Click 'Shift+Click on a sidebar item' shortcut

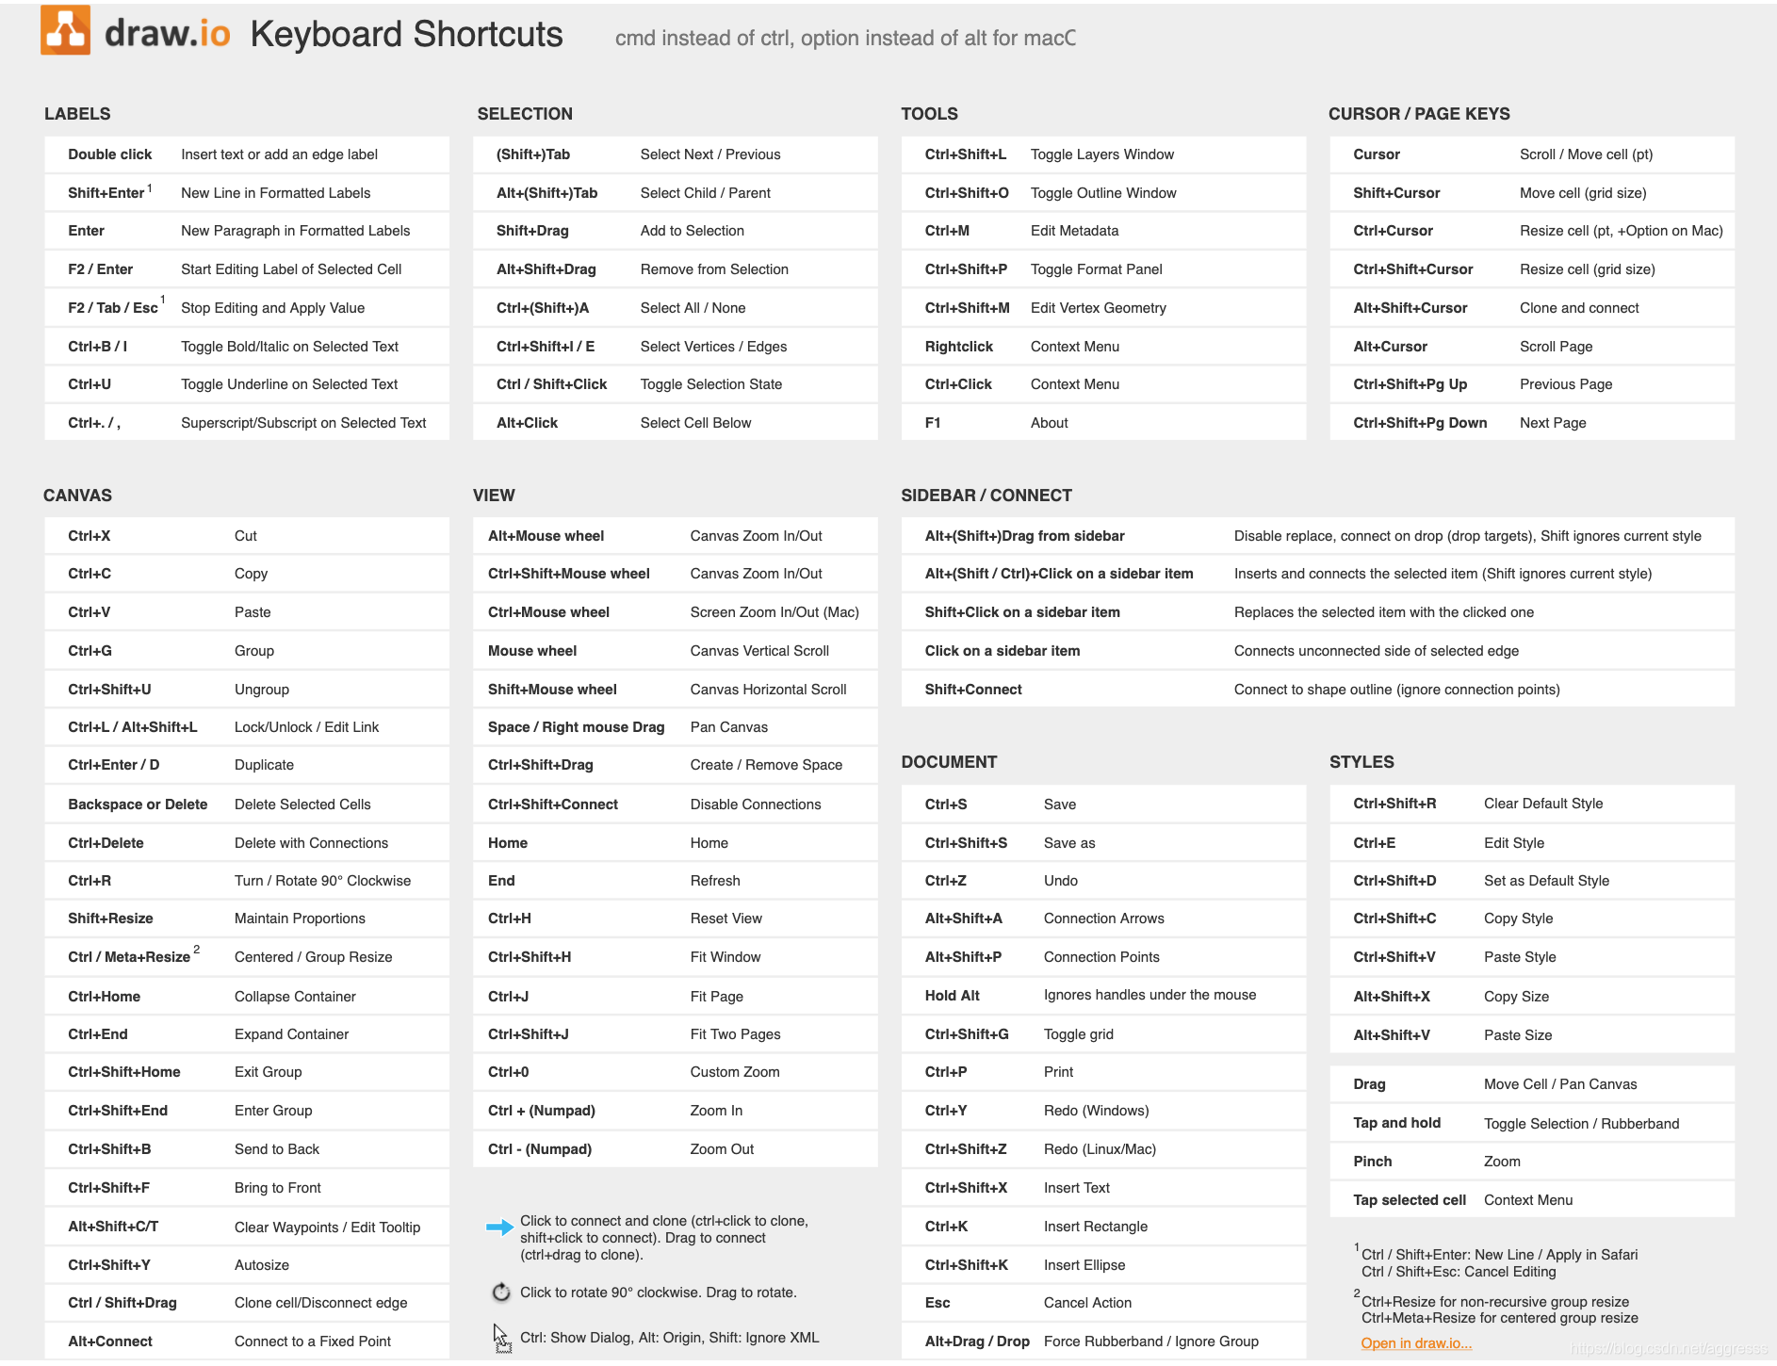tap(1022, 612)
